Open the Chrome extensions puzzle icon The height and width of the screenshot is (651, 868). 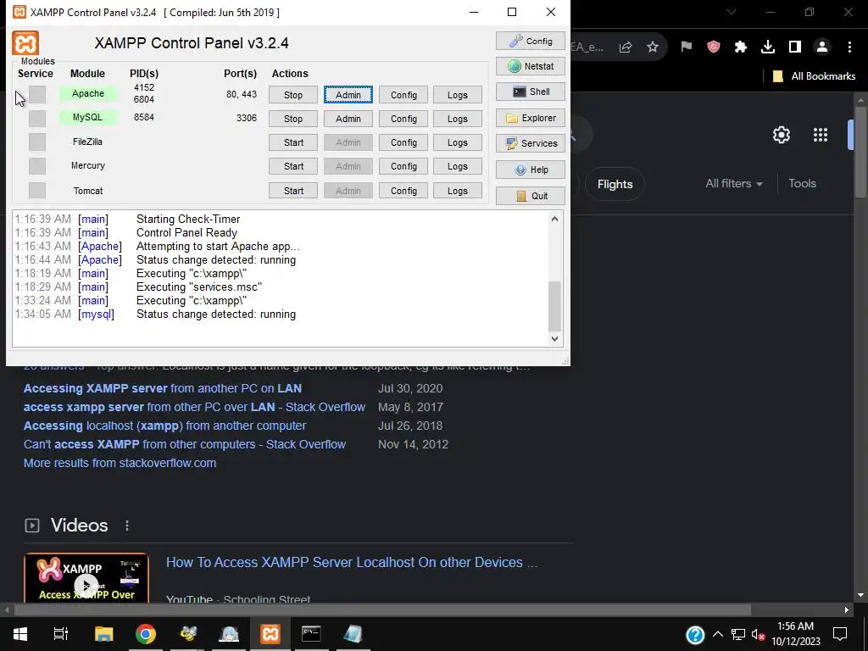pos(741,47)
